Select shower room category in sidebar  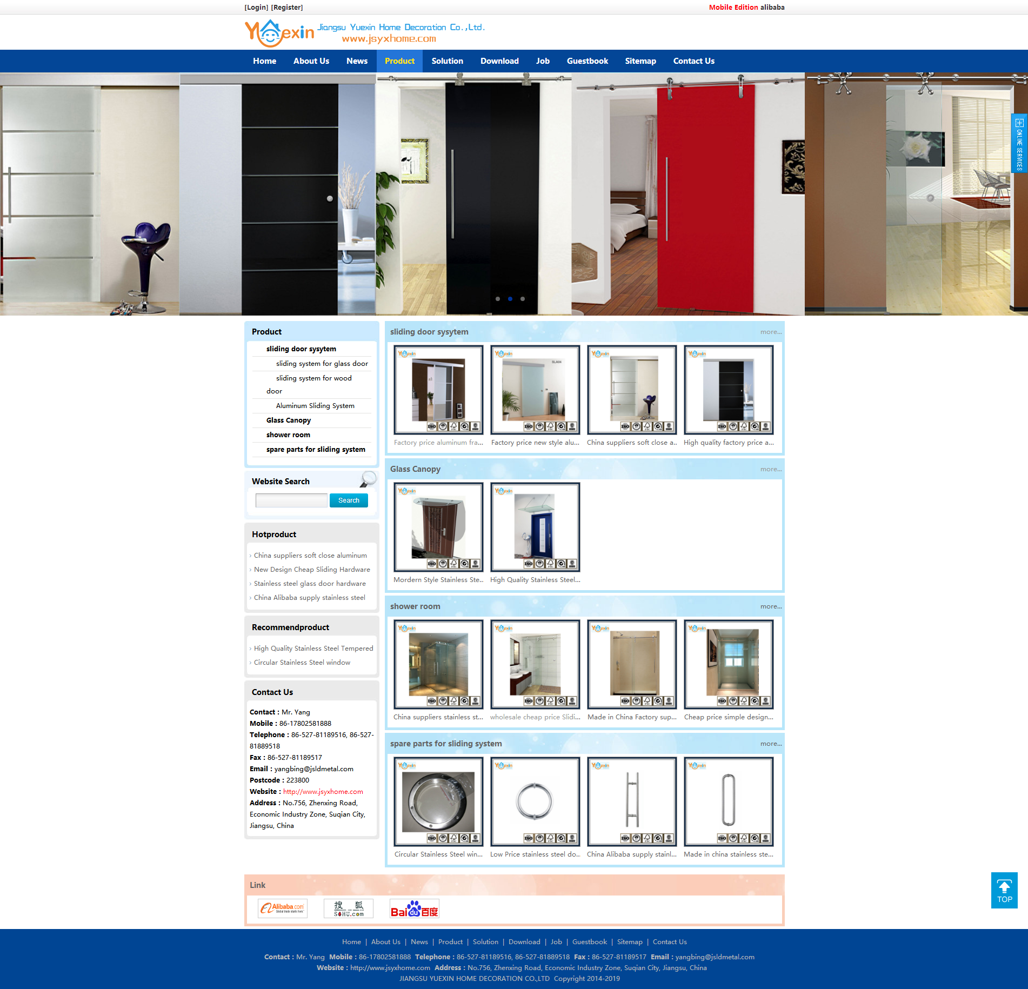288,435
